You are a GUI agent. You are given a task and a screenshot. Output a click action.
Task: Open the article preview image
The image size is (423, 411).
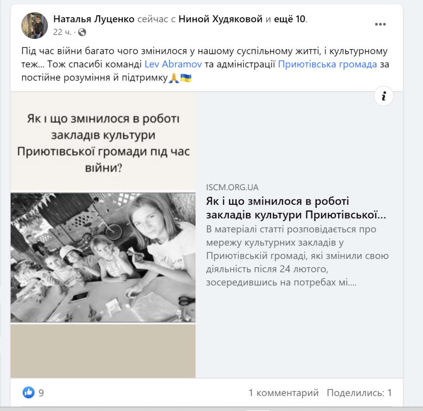[103, 235]
